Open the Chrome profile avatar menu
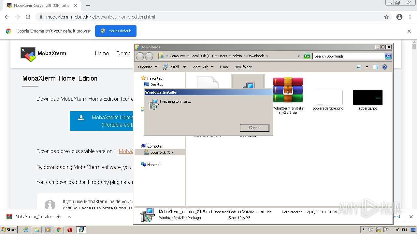 399,17
